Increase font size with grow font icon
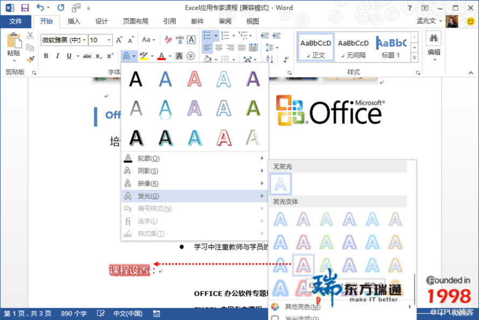The height and width of the screenshot is (320, 479). (x=119, y=40)
